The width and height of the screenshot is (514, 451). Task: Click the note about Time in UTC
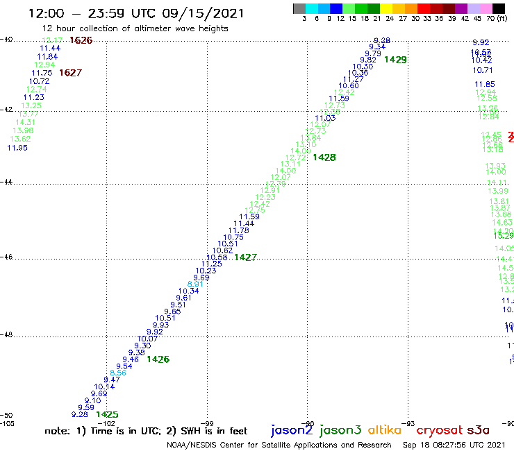pos(146,431)
